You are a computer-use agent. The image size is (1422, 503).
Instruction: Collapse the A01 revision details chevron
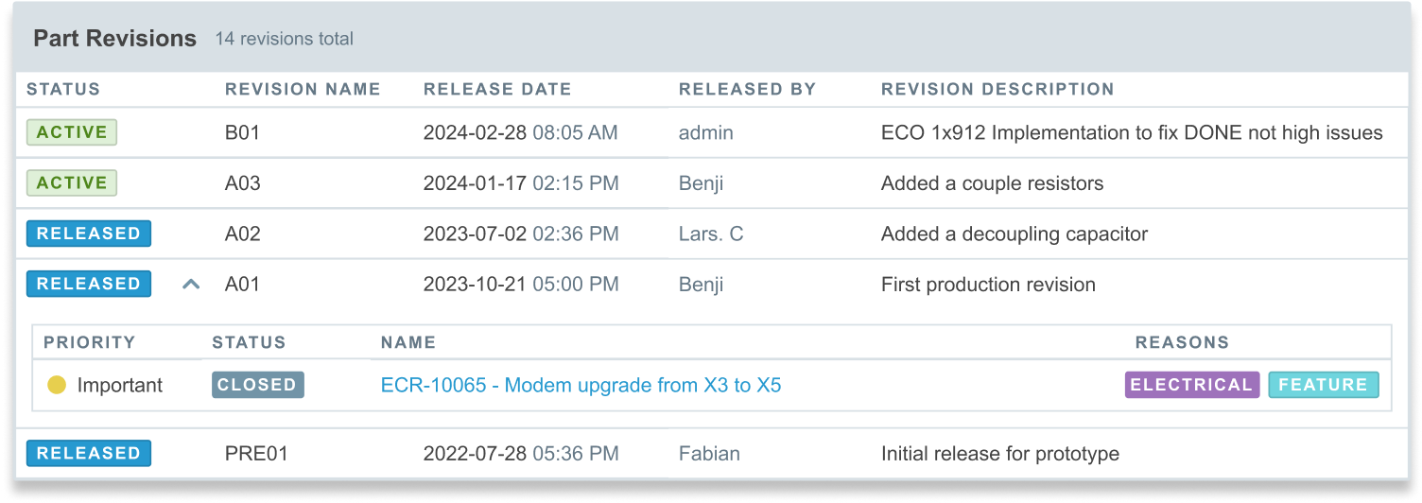pyautogui.click(x=191, y=284)
